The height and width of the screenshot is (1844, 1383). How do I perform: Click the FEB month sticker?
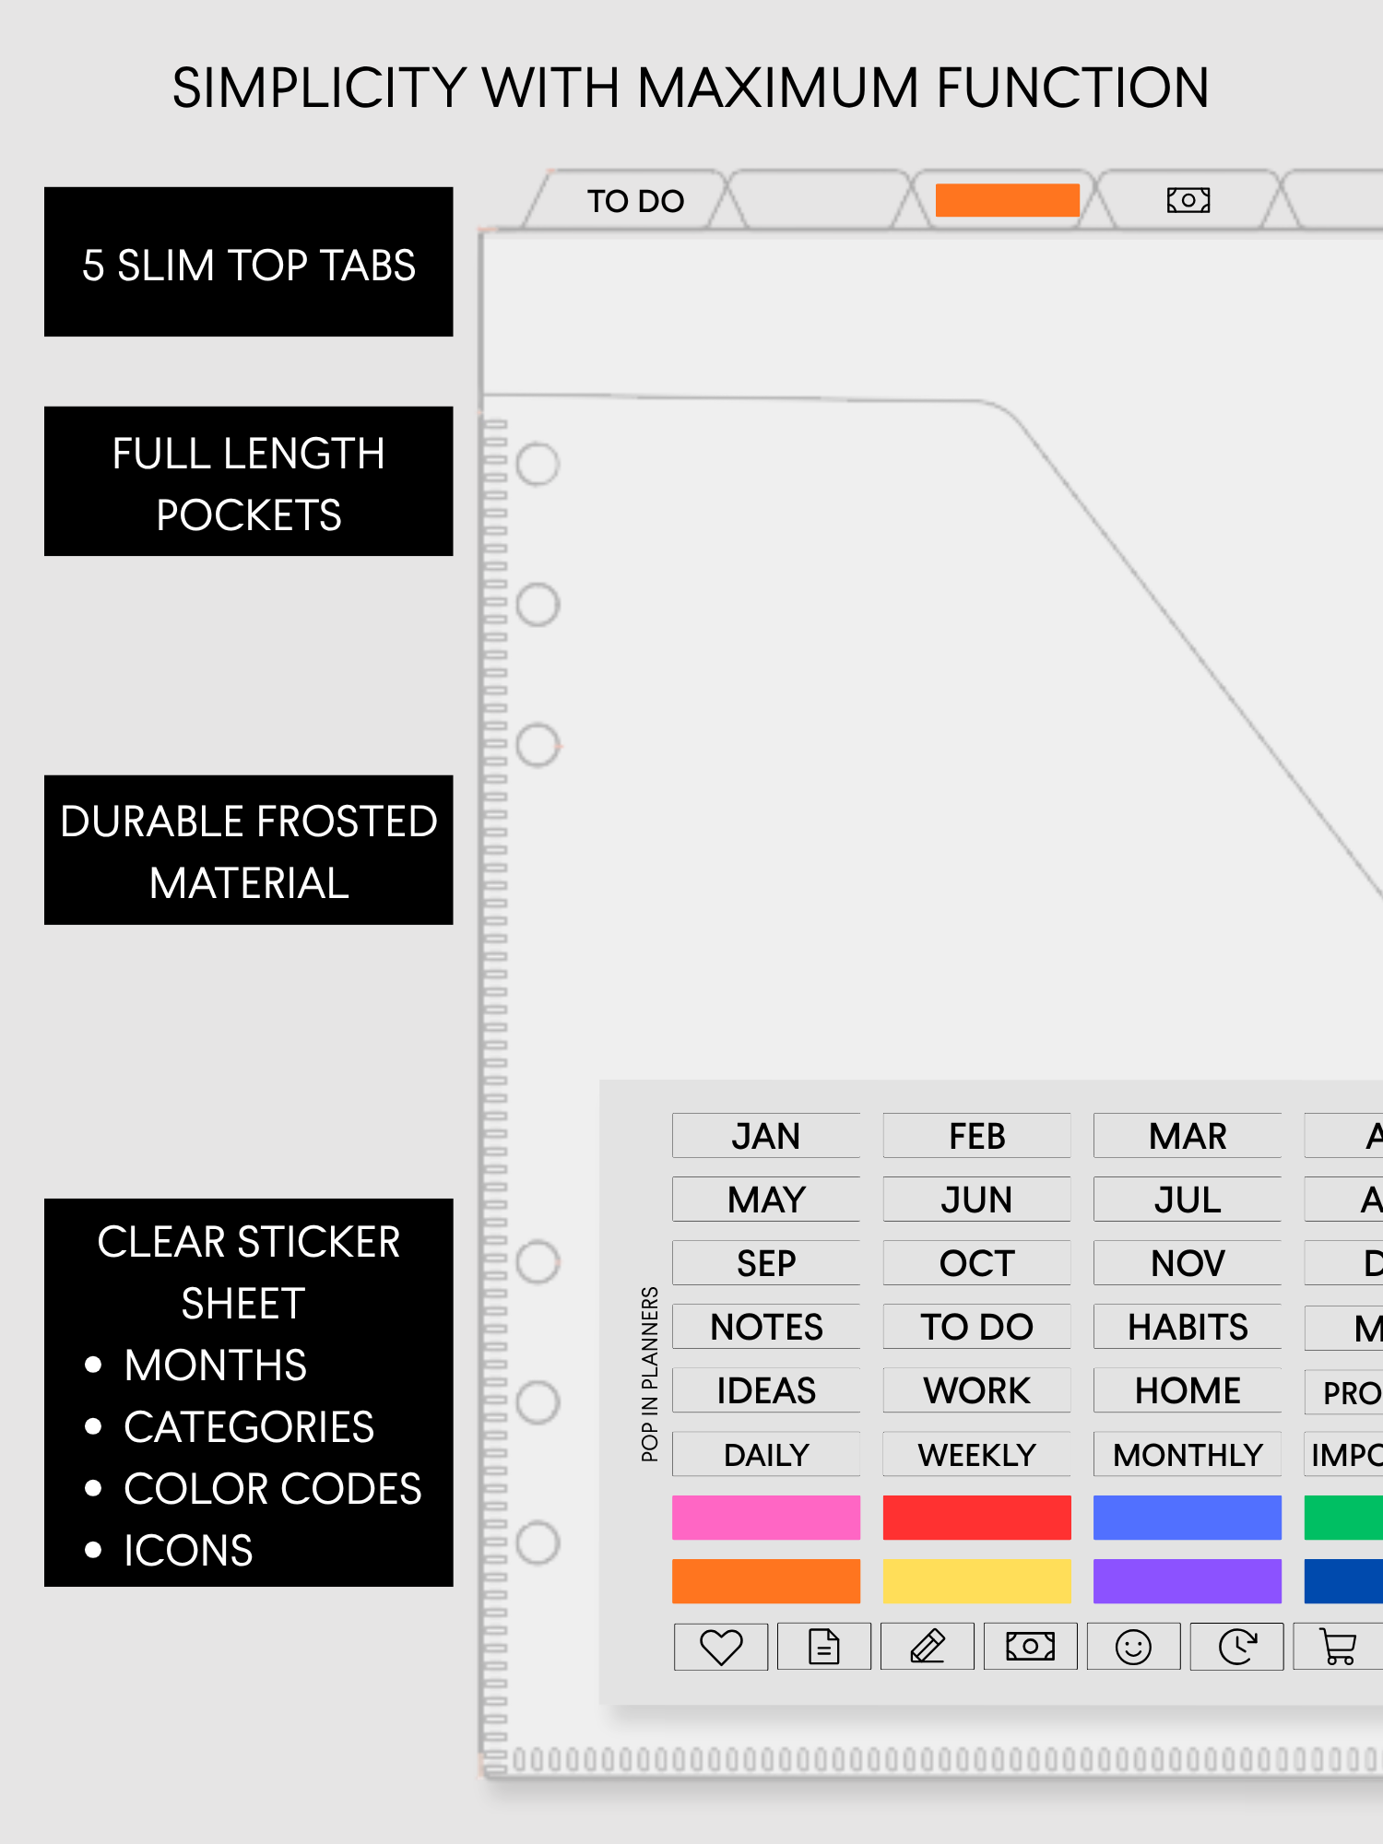click(x=977, y=1136)
